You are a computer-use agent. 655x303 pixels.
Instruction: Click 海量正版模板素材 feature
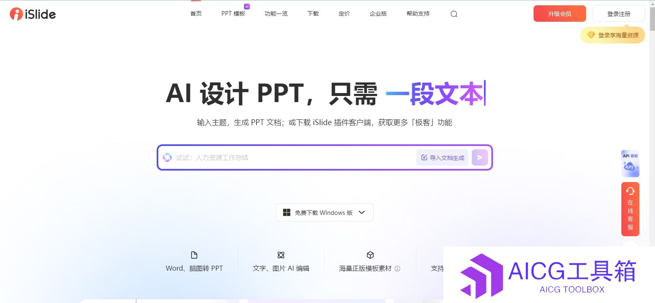coord(370,262)
